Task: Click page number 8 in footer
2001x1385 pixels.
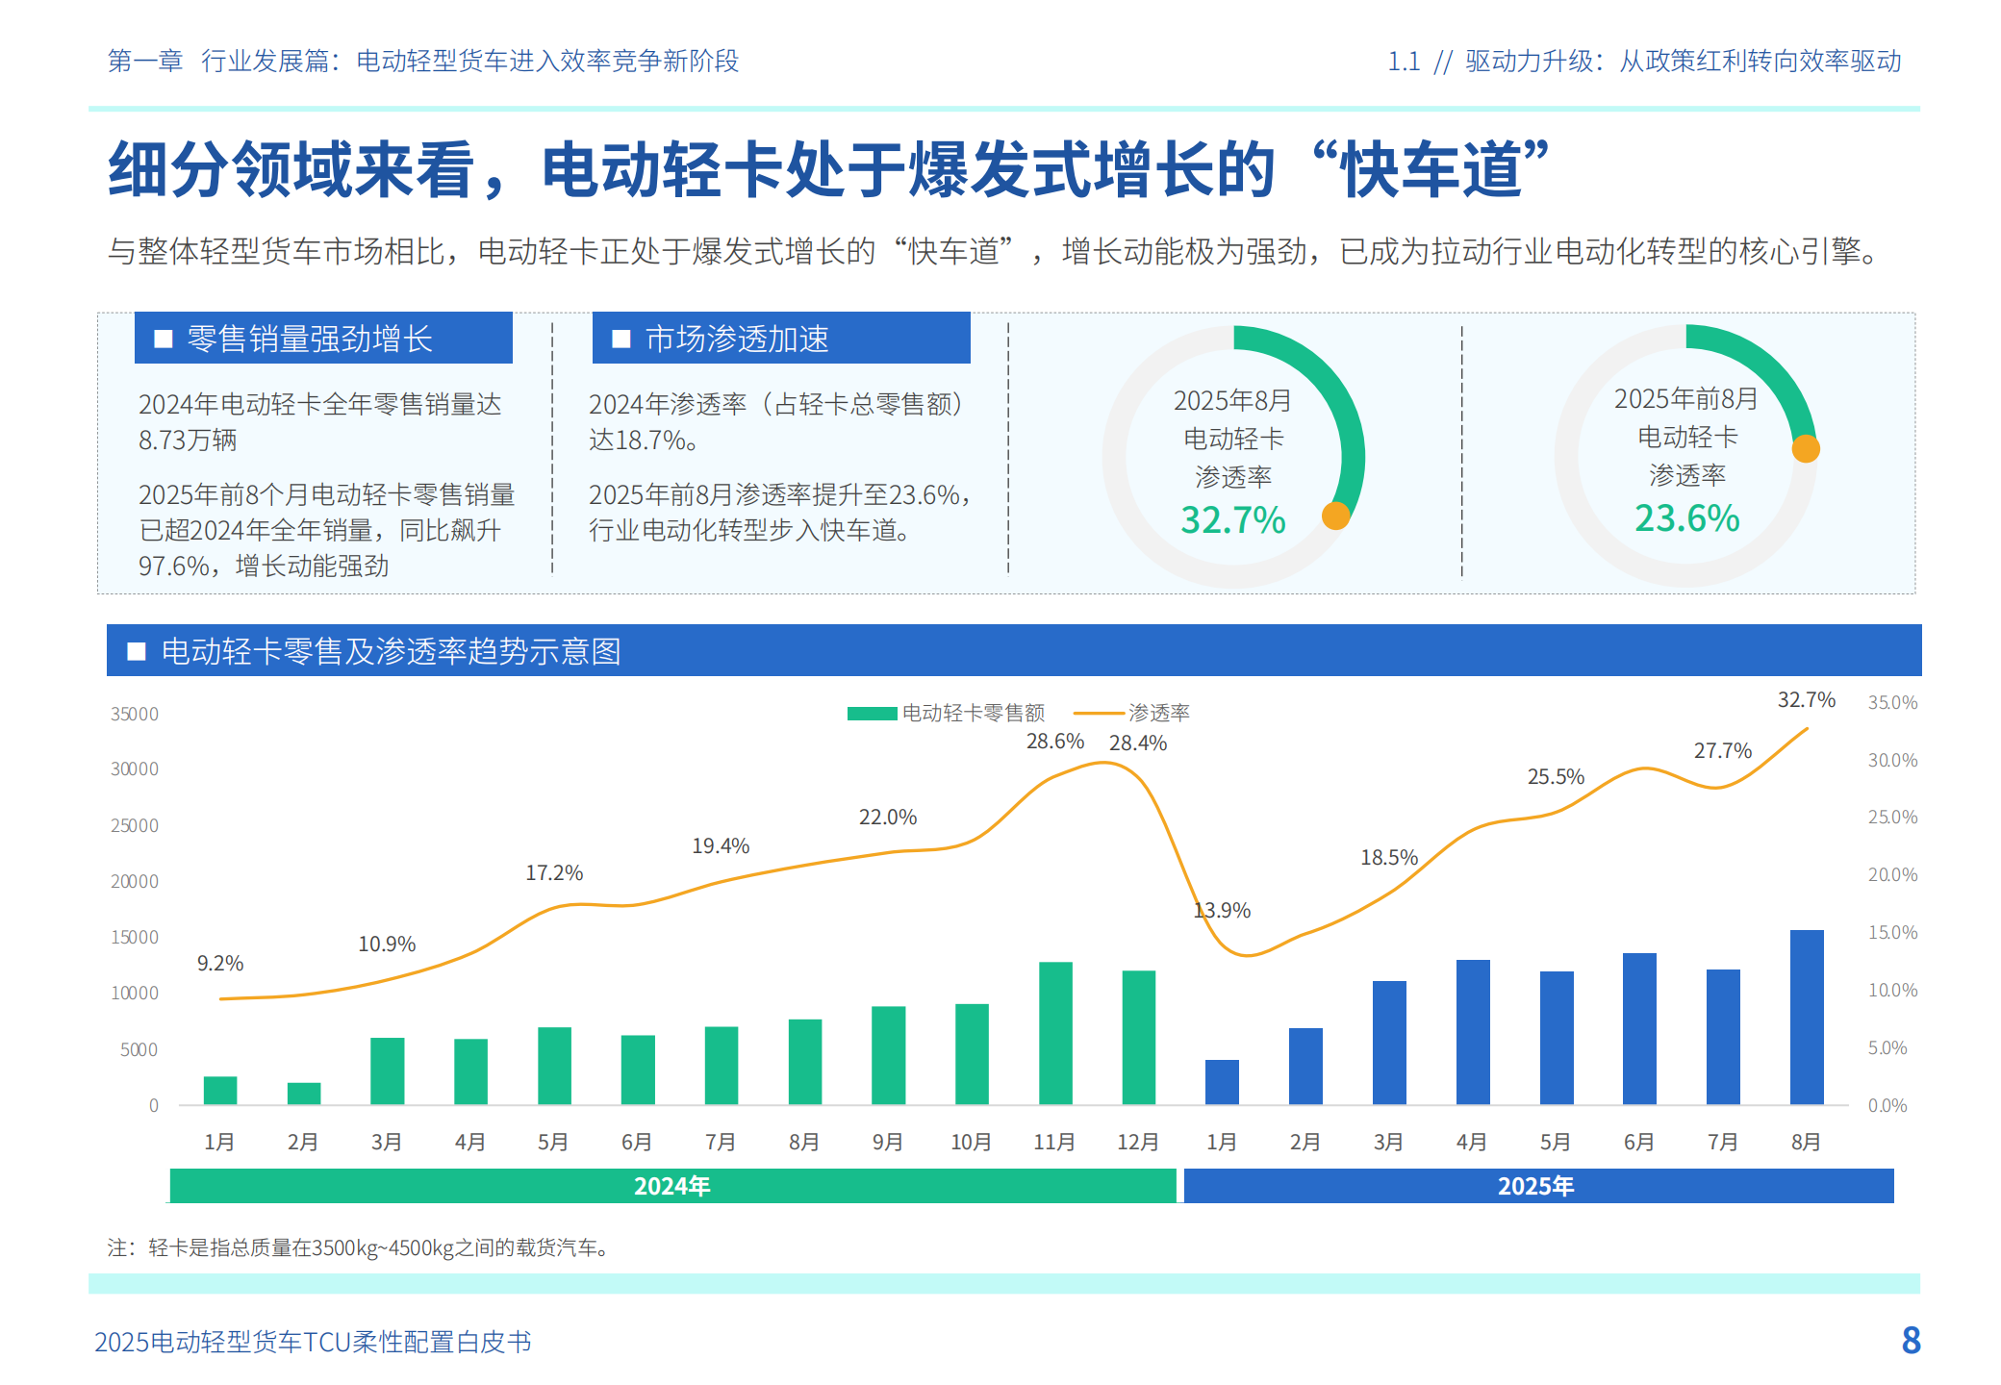Action: [1911, 1340]
